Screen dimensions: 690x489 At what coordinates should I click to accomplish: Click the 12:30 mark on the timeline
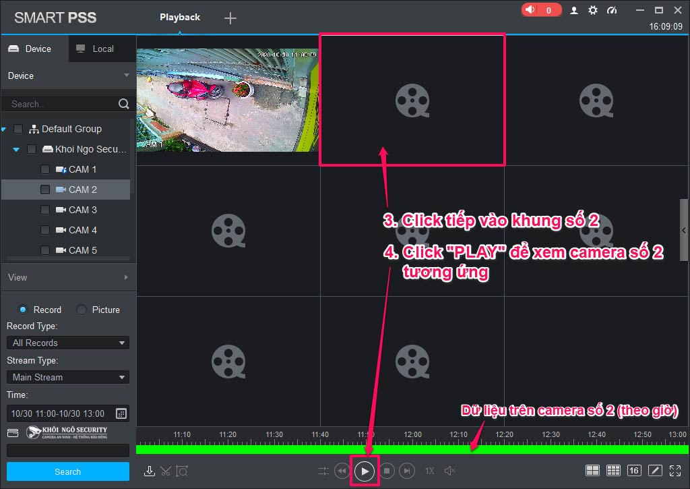551,434
